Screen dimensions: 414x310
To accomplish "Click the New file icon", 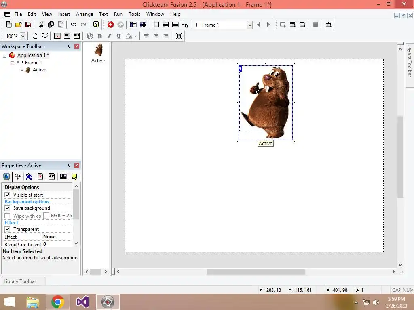I will click(9, 25).
